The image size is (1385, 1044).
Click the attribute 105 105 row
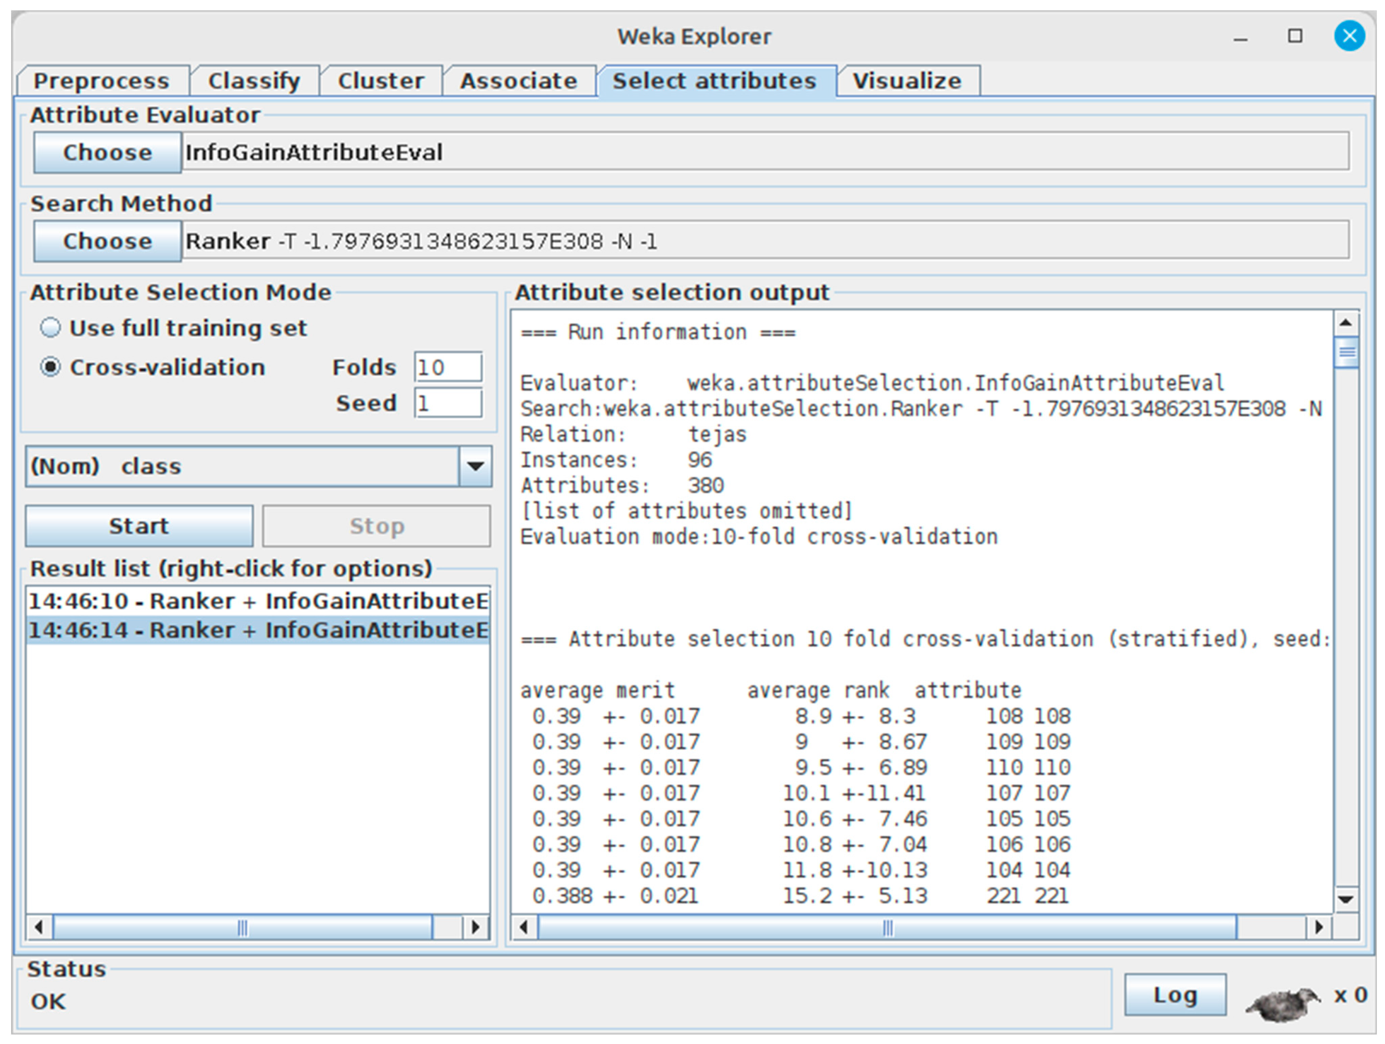click(x=801, y=819)
